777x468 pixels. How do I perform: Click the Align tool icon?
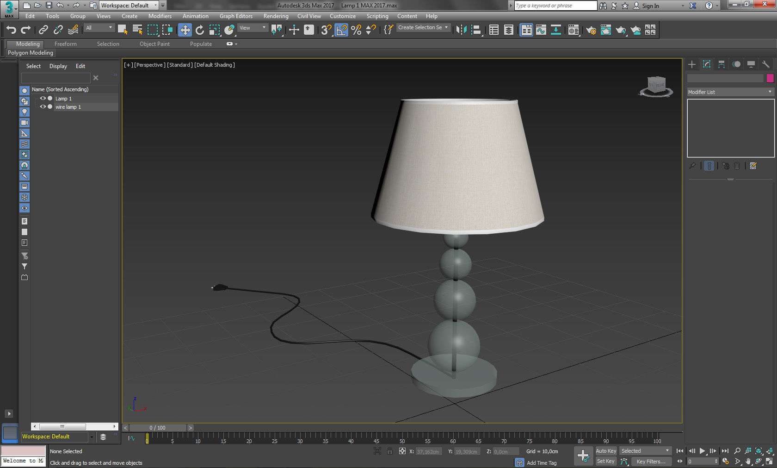476,30
